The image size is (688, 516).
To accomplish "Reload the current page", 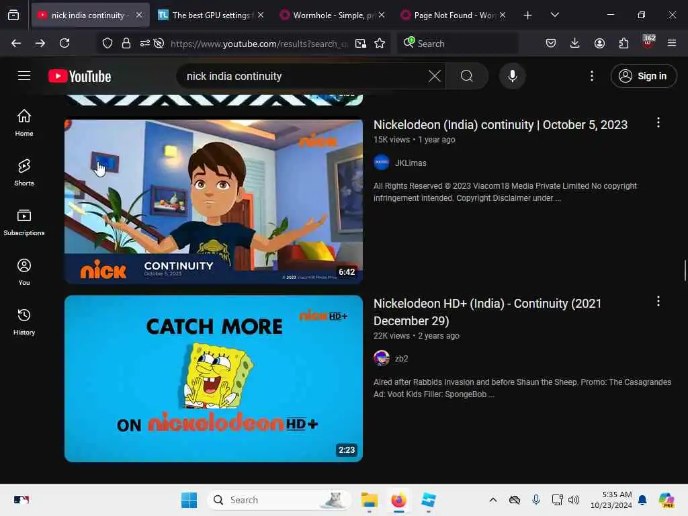I will [64, 43].
